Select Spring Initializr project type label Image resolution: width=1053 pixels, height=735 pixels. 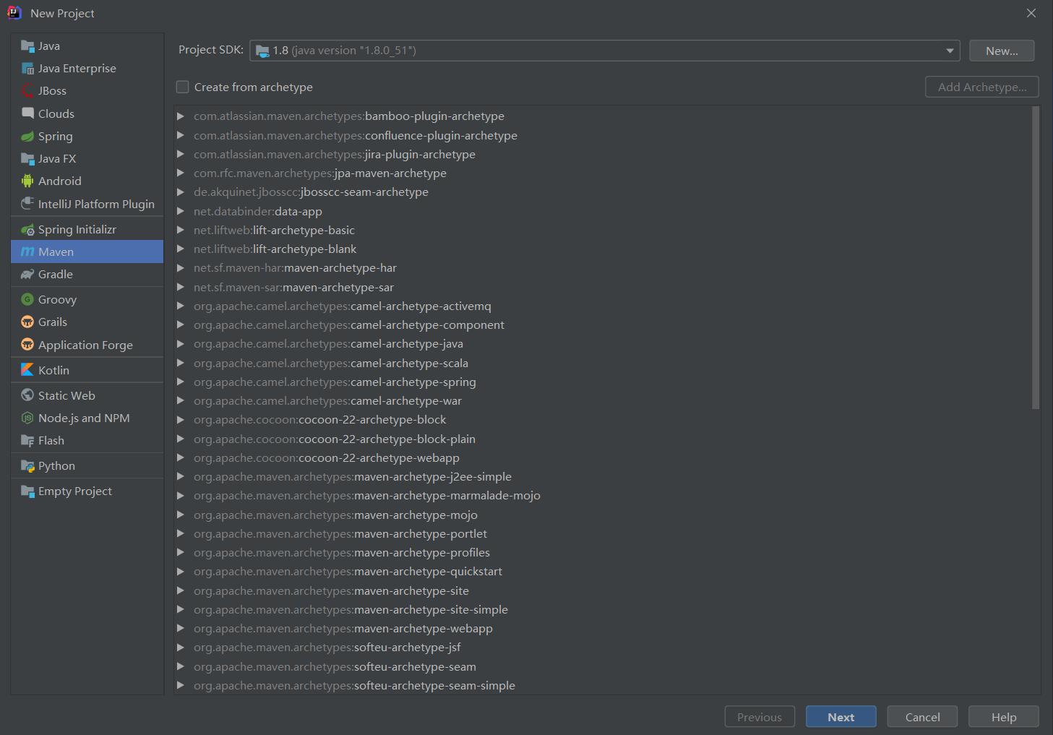click(77, 230)
